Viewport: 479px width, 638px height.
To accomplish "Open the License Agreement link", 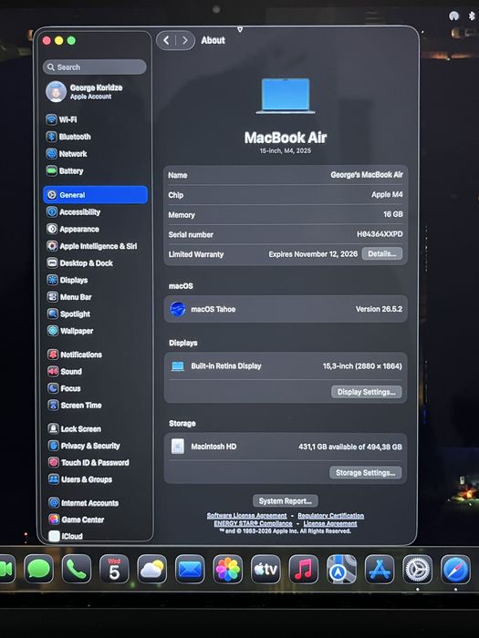I will pos(330,523).
